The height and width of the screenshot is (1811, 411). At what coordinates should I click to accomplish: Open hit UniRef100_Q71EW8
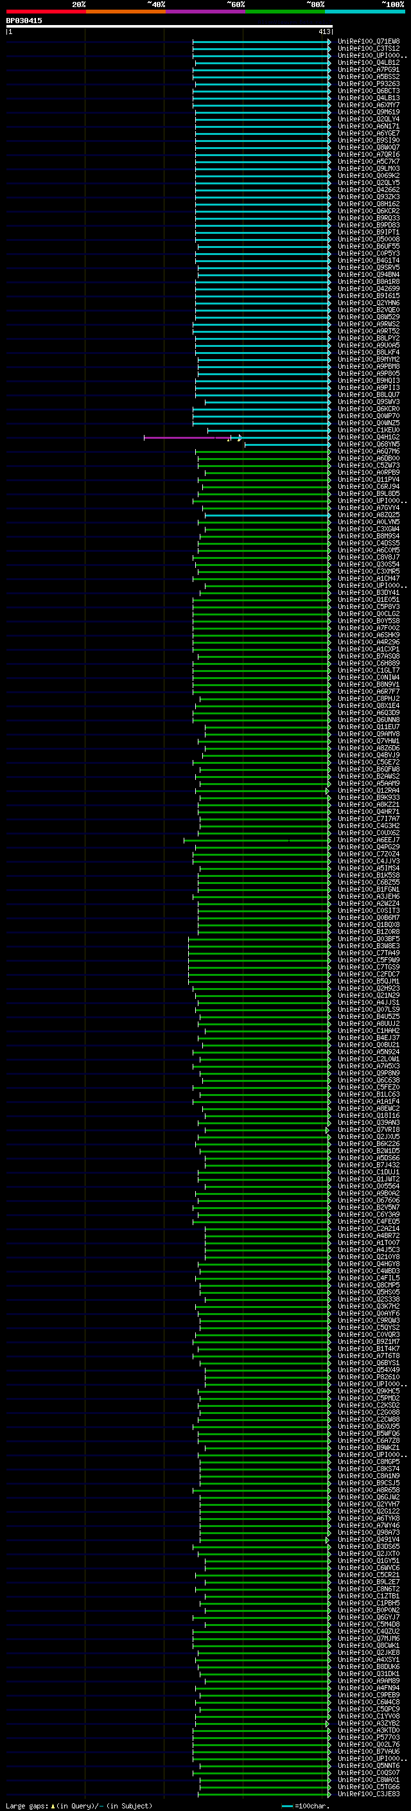(x=369, y=42)
